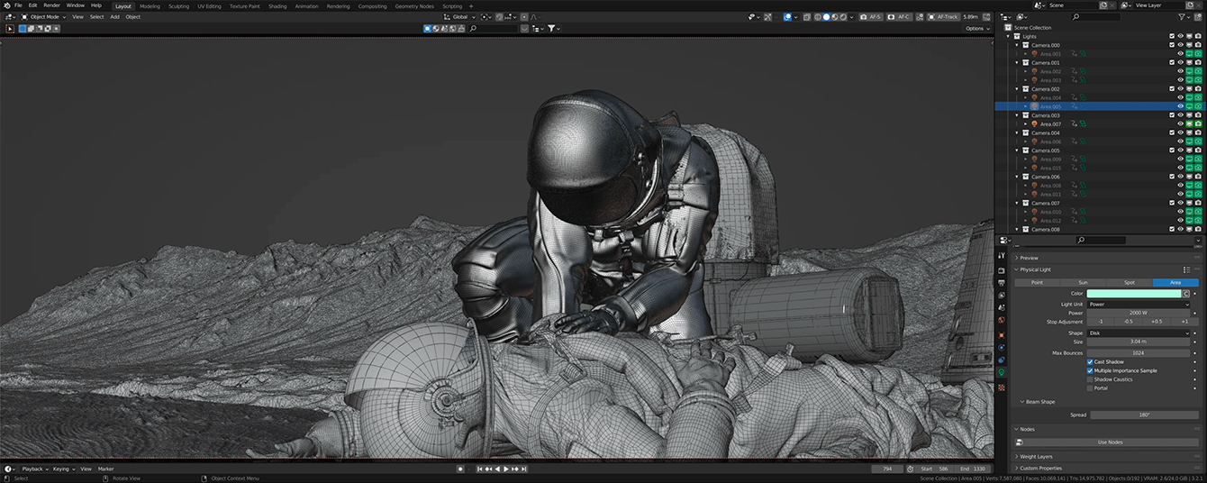Uncheck the Cast Shadow checkbox
Image resolution: width=1207 pixels, height=483 pixels.
(x=1091, y=362)
